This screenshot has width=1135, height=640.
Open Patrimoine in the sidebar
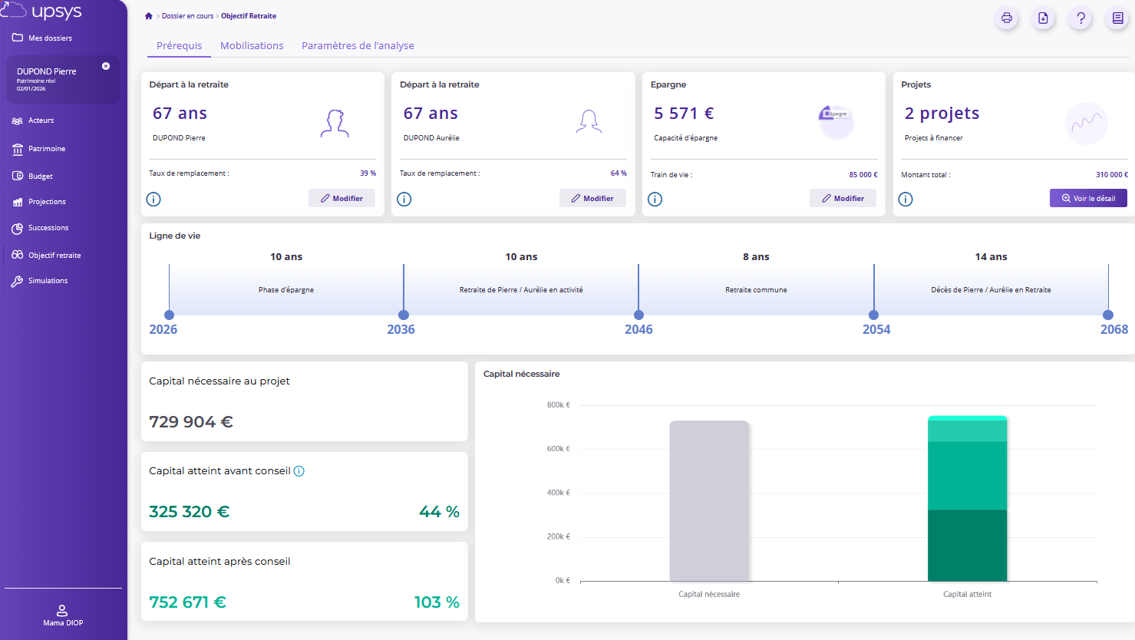[x=47, y=149]
